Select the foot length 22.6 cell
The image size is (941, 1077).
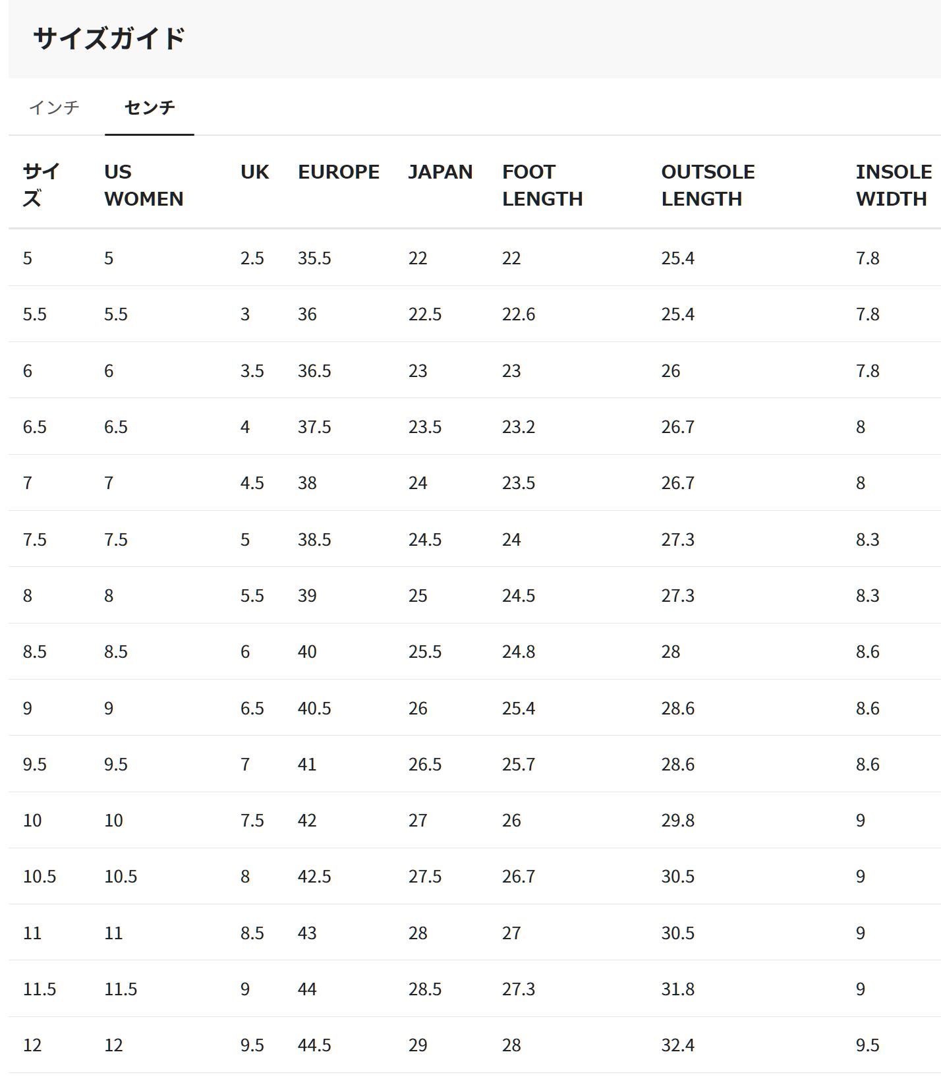519,314
